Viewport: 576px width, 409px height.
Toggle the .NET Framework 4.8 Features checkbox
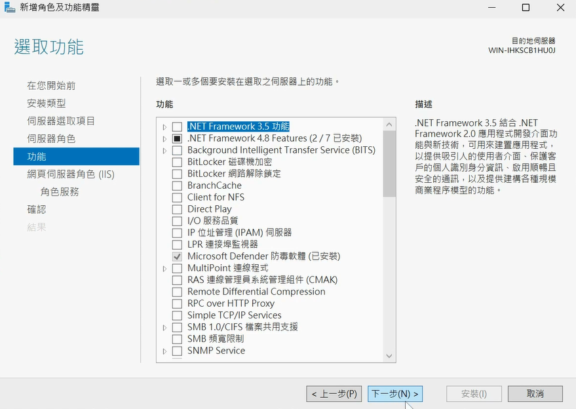tap(177, 138)
